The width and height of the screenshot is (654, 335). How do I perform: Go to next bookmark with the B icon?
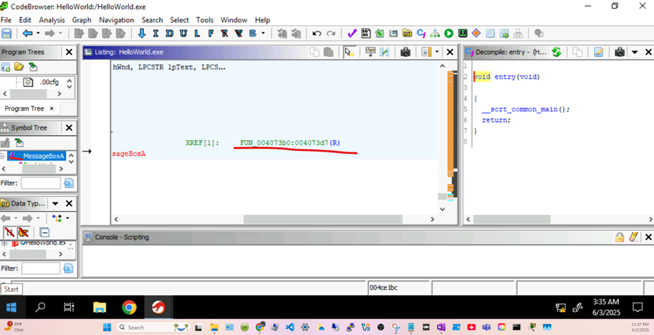252,34
